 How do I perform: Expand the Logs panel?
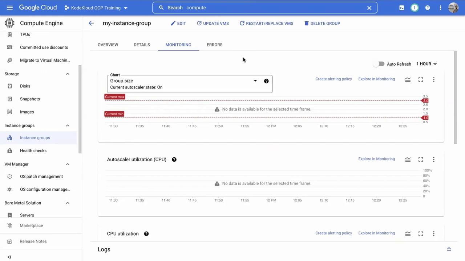pyautogui.click(x=449, y=249)
